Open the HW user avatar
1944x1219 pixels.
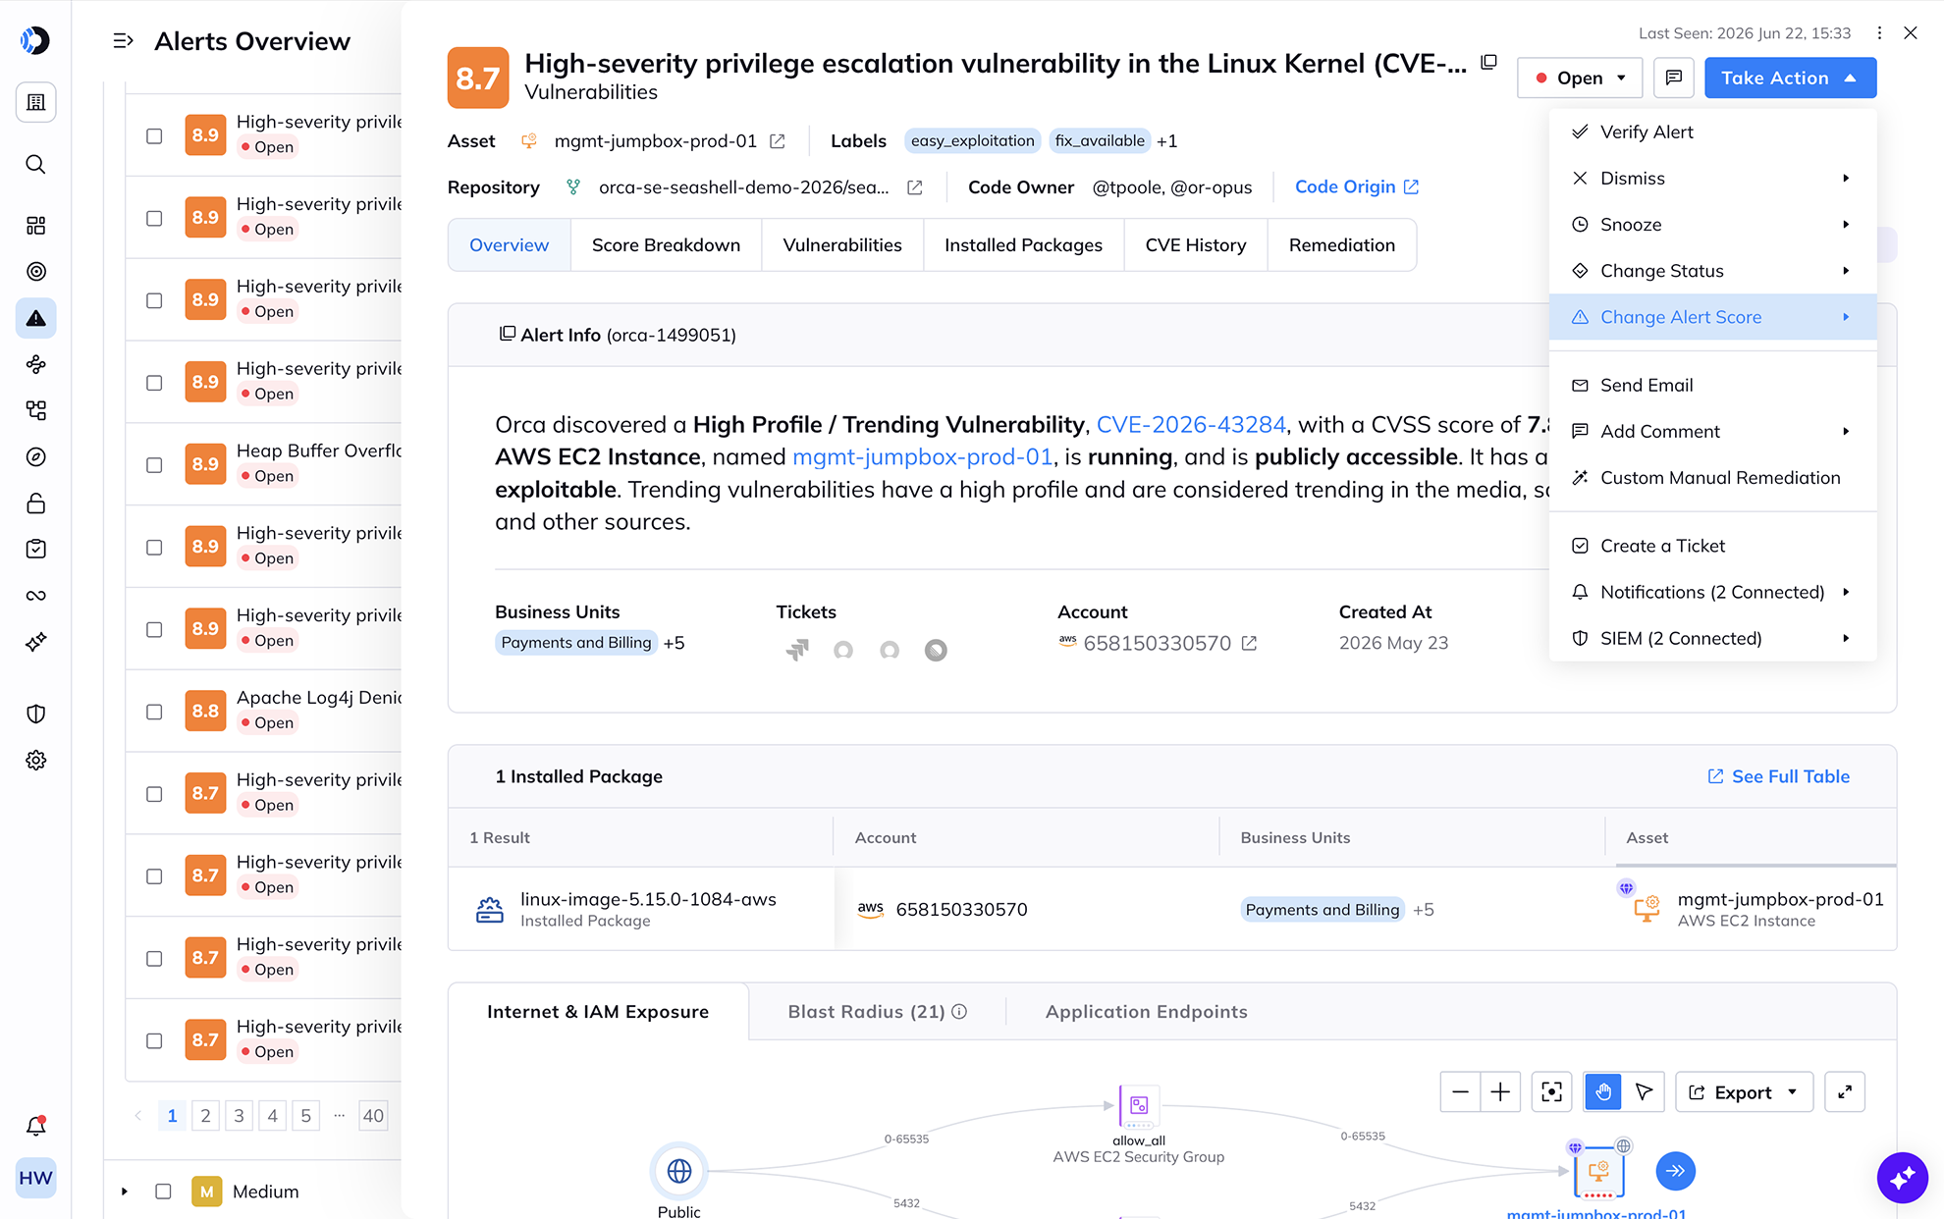tap(35, 1178)
